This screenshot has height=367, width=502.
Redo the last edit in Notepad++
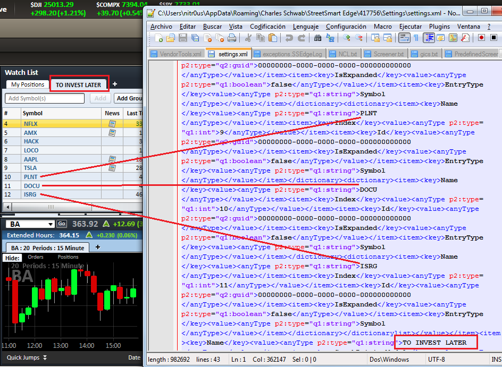click(x=302, y=38)
